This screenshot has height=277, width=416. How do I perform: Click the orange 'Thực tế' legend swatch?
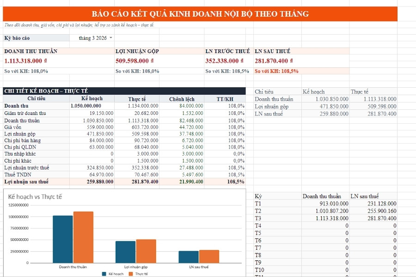(130, 274)
